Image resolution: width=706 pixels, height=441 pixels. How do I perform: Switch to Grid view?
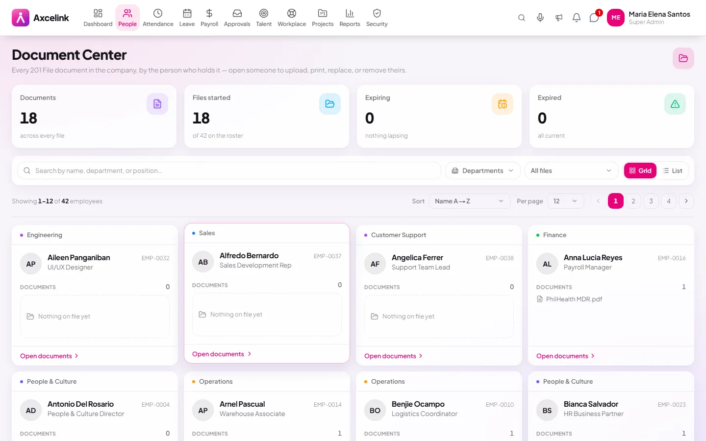pos(640,171)
